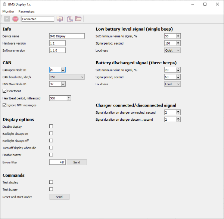Click the low battery SoC value 50 field
Screen dimensions: 224x219
170,36
